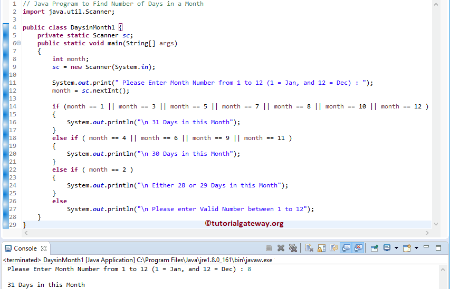
Task: Toggle Show Console When Standard Out Changes
Action: pyautogui.click(x=347, y=248)
